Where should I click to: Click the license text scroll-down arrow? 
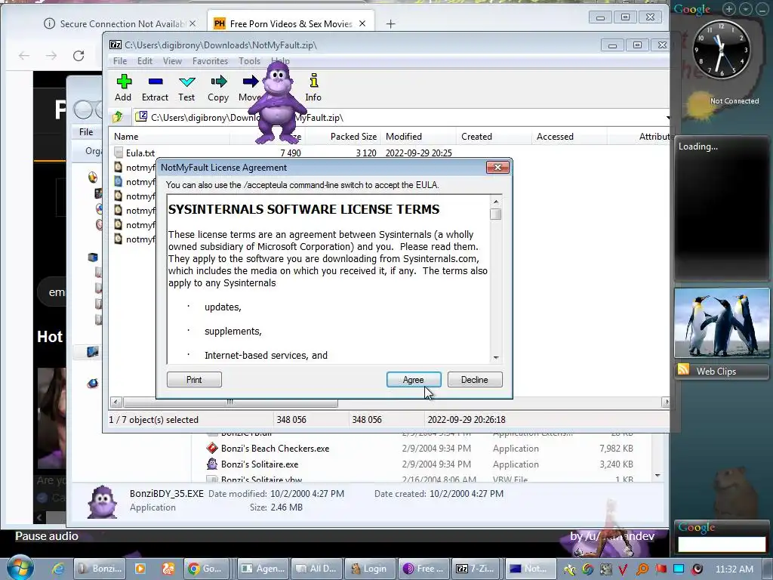(x=496, y=357)
